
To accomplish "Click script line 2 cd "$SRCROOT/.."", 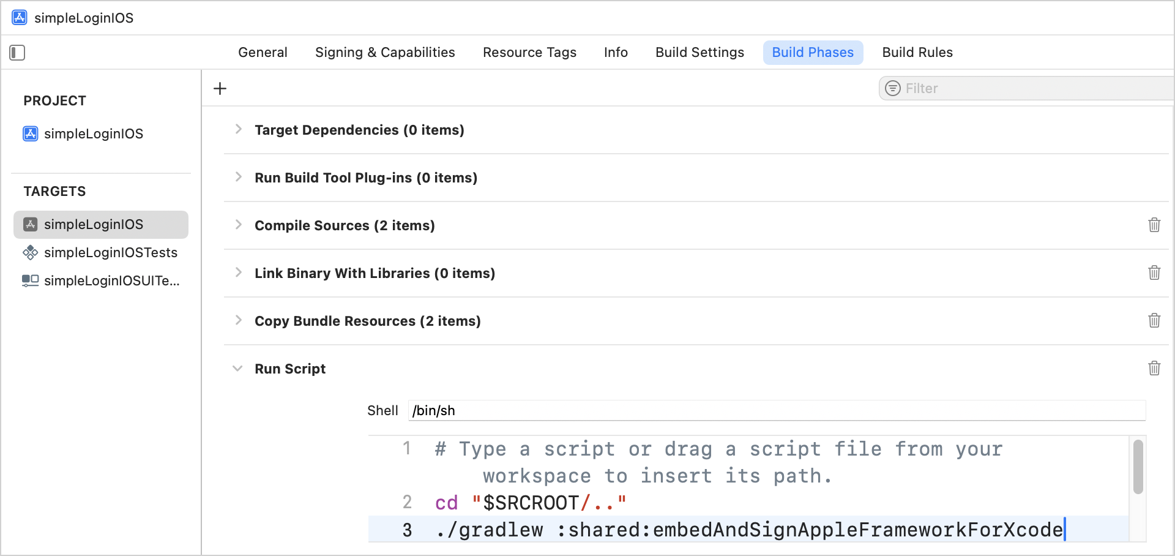I will 531,503.
